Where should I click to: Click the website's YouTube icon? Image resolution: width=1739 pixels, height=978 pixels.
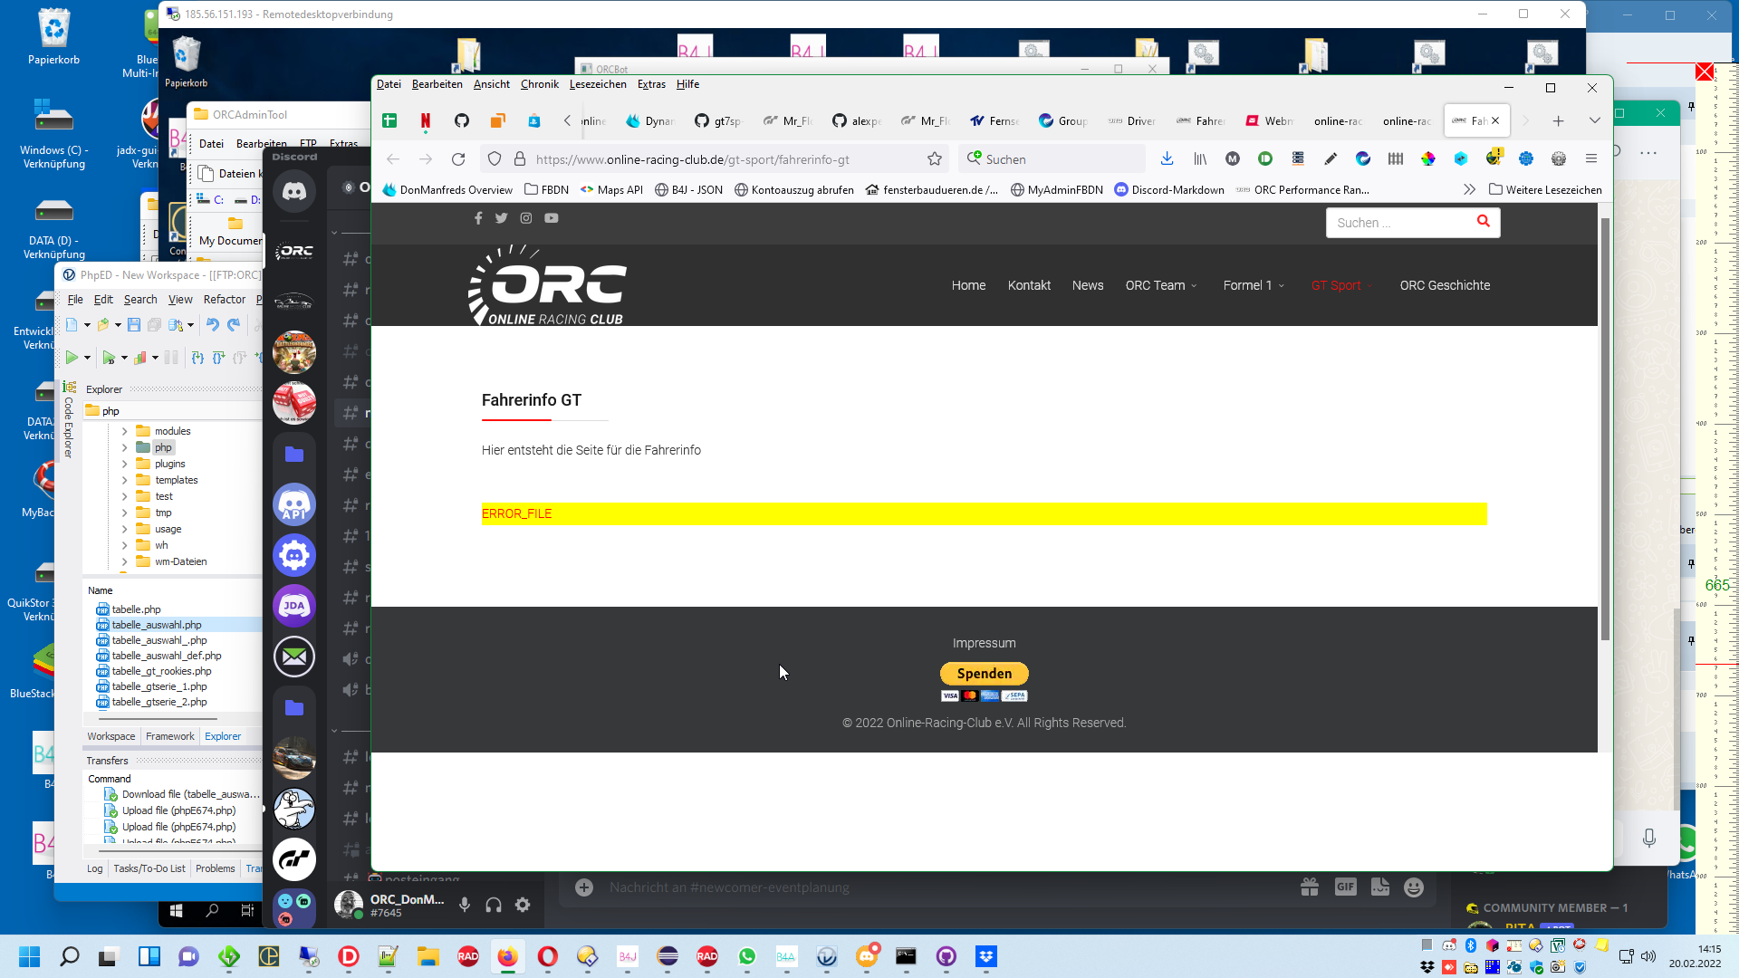[x=551, y=218]
